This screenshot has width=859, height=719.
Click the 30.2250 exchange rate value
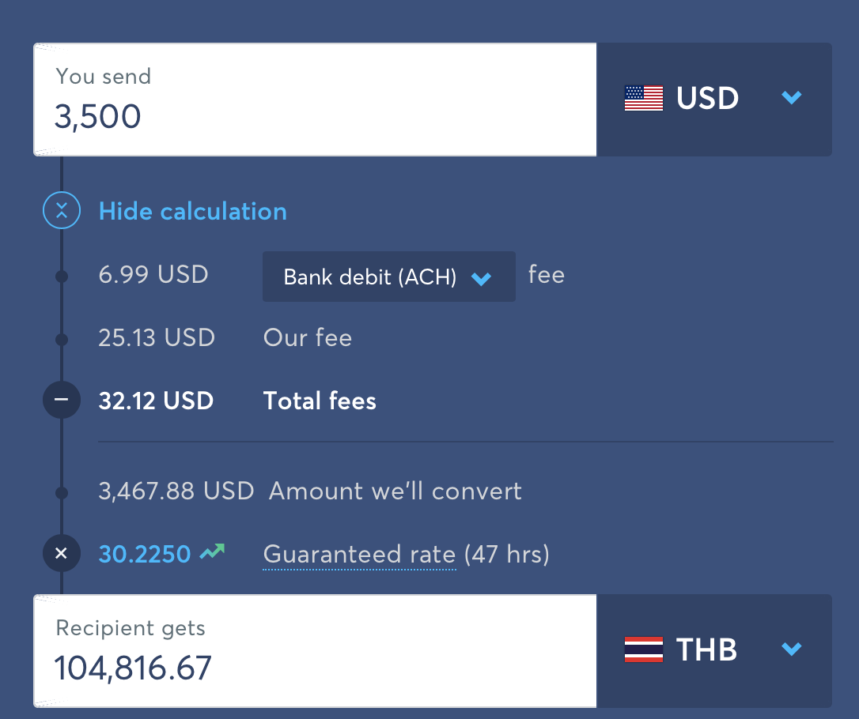(145, 554)
